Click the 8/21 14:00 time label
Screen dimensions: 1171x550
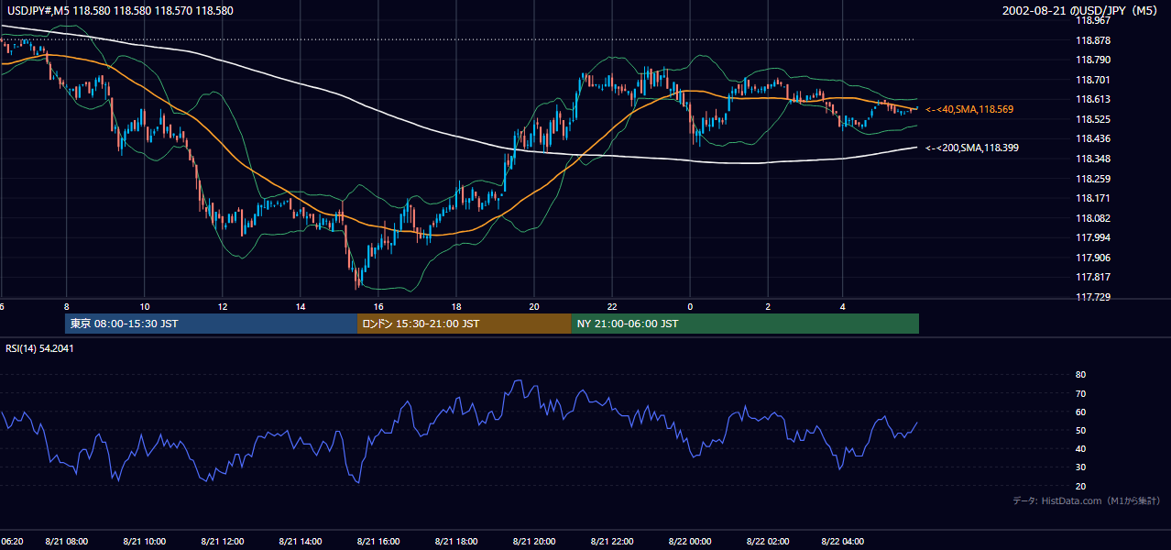point(301,542)
